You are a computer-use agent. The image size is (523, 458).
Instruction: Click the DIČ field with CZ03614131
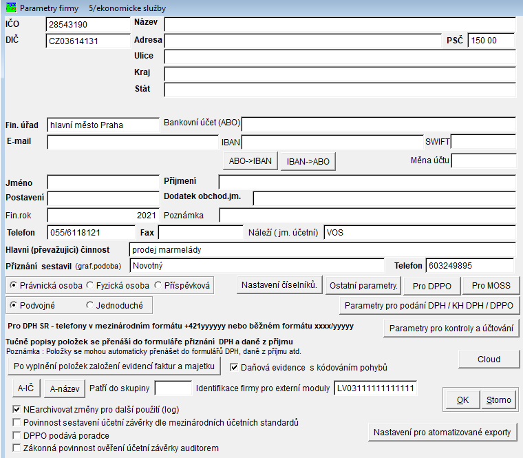(88, 41)
